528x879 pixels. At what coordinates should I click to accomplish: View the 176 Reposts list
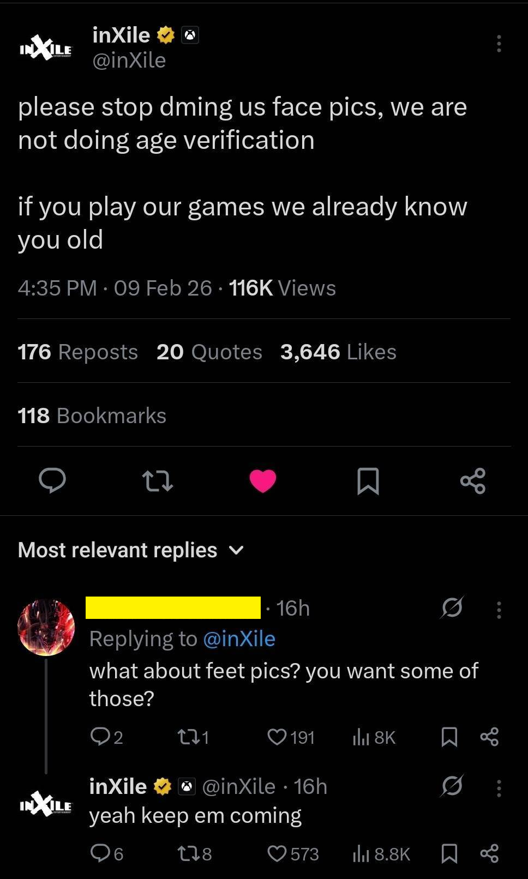point(77,352)
